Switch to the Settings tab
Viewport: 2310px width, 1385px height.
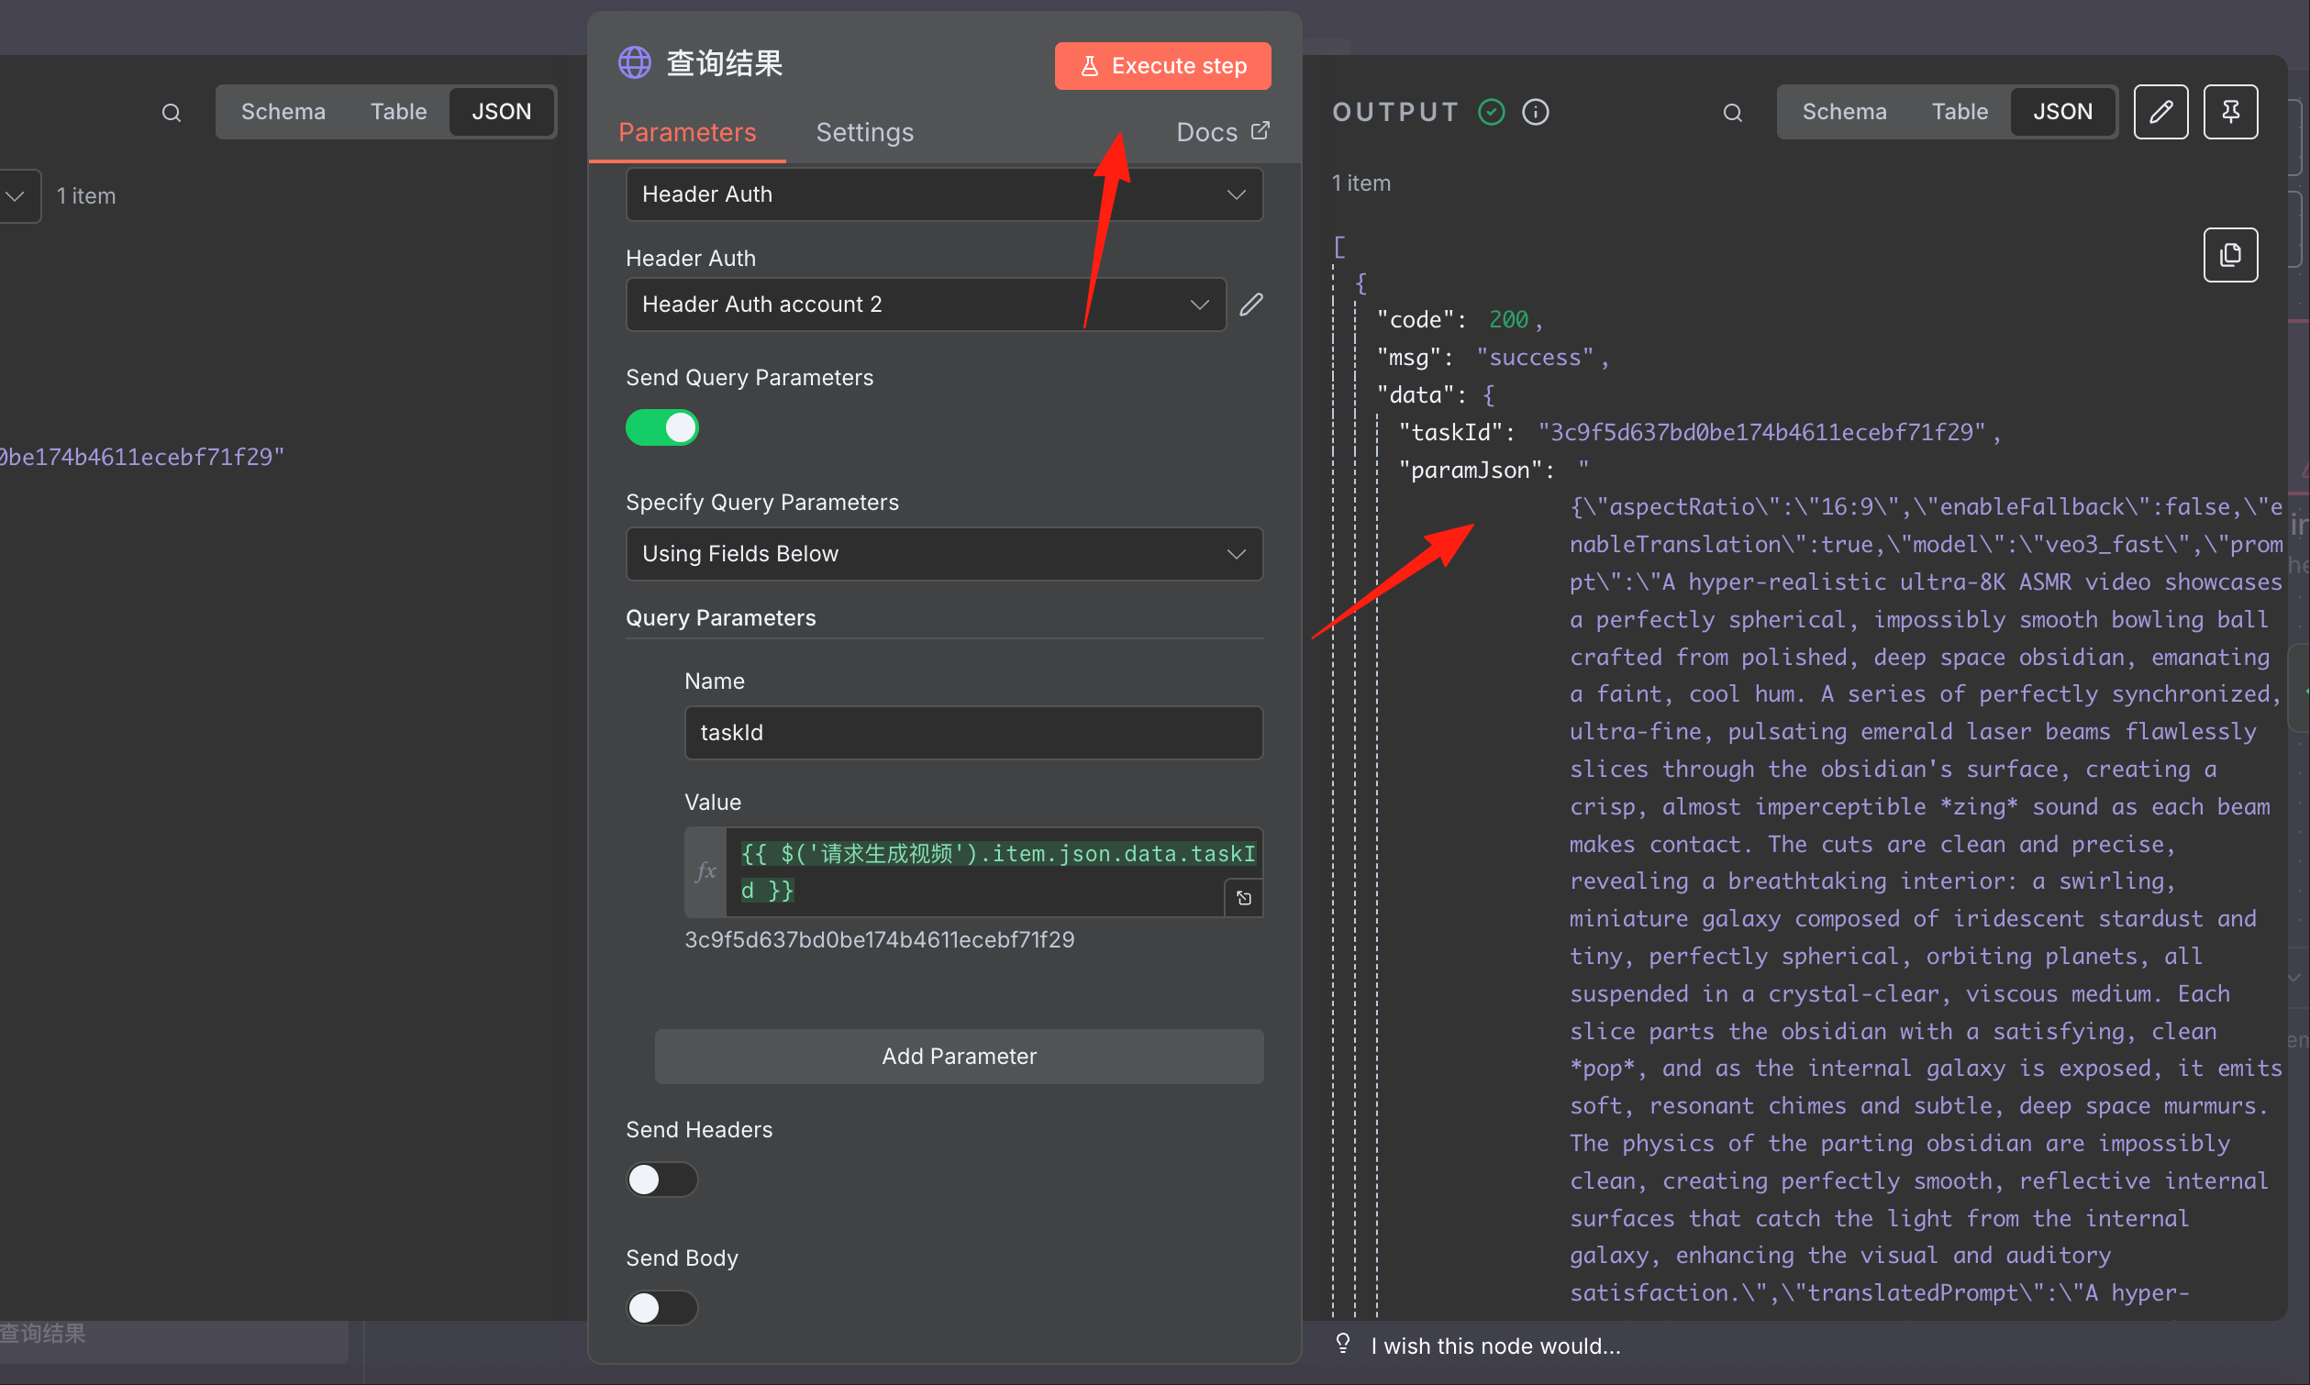click(864, 132)
